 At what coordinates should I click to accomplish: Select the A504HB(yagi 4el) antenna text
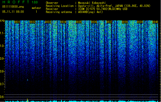click(90, 12)
